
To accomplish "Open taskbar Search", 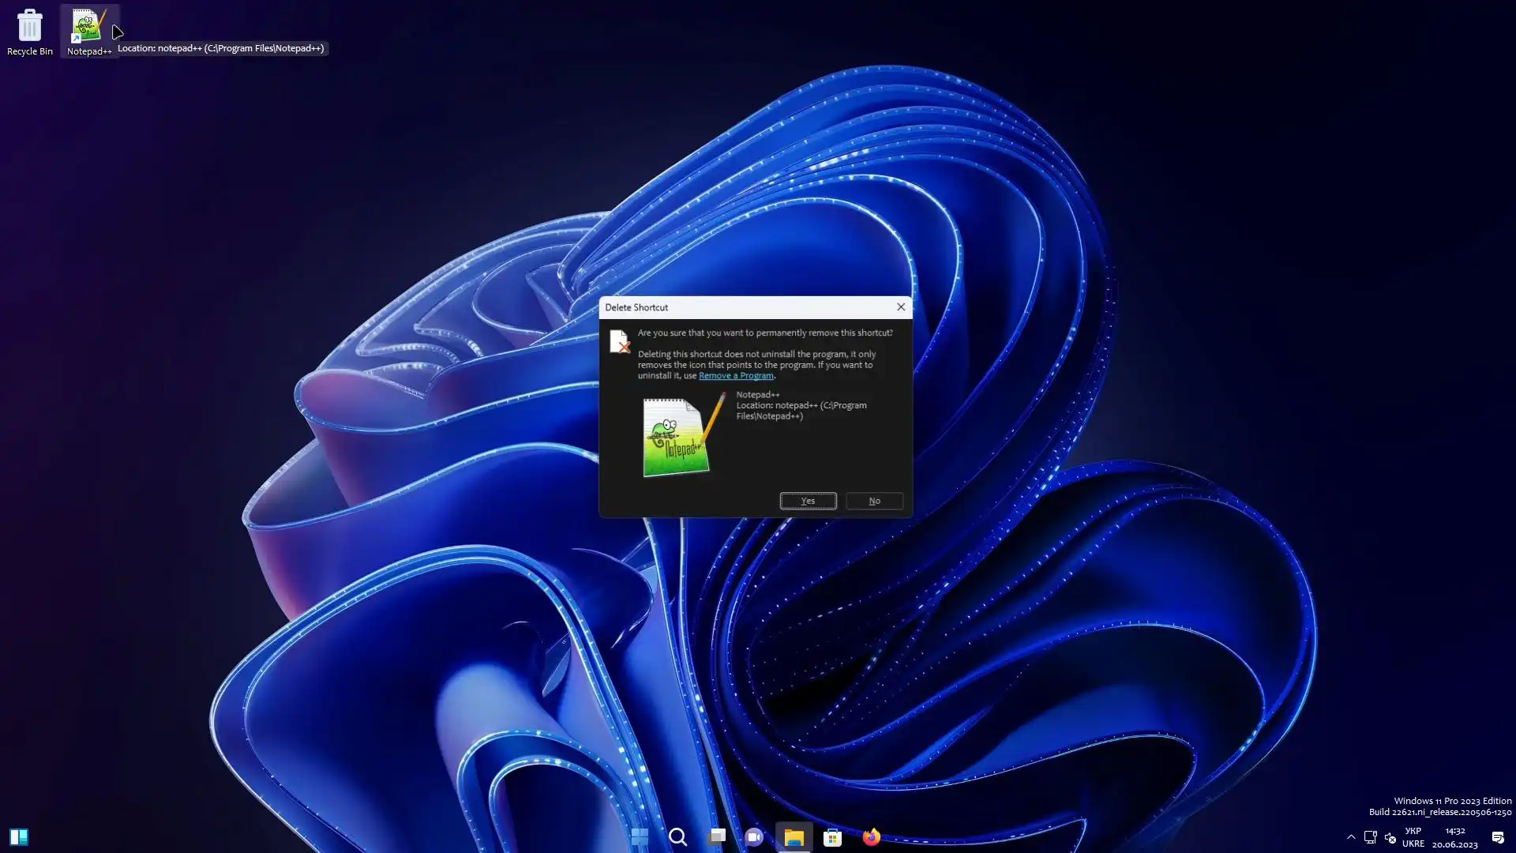I will click(677, 837).
